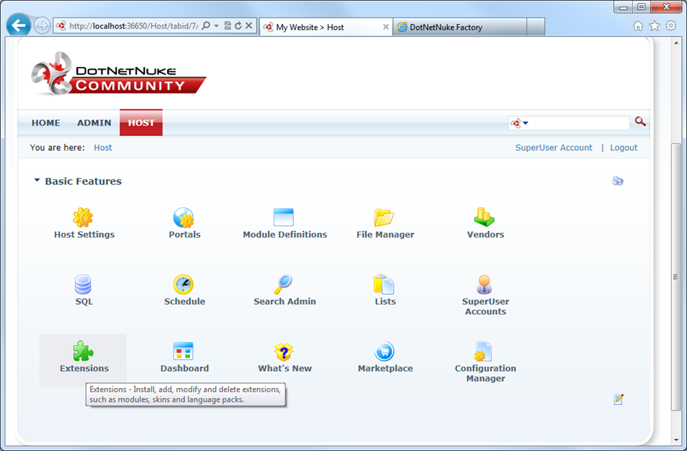Click the Host breadcrumb link
This screenshot has width=687, height=451.
click(x=103, y=148)
